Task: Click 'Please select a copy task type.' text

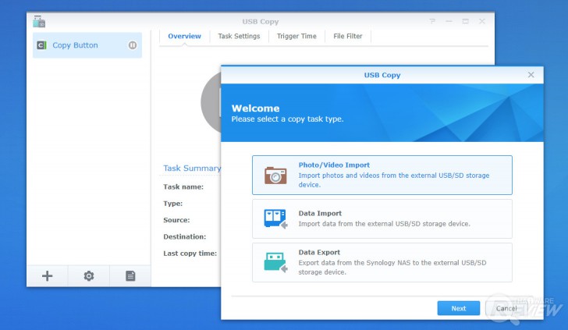Action: coord(287,119)
